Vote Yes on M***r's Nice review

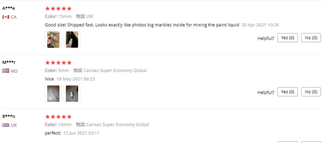coord(288,92)
